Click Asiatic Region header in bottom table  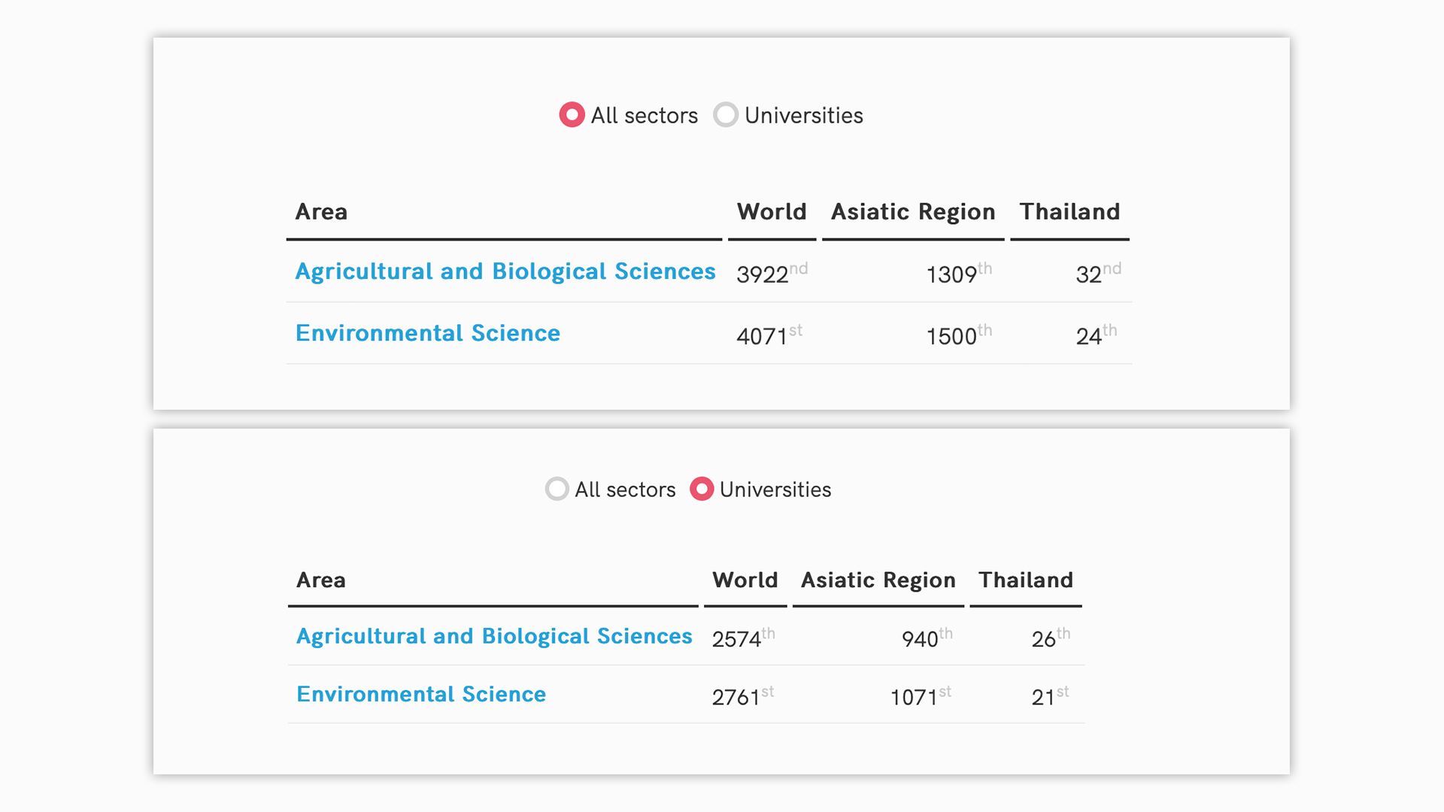tap(878, 580)
